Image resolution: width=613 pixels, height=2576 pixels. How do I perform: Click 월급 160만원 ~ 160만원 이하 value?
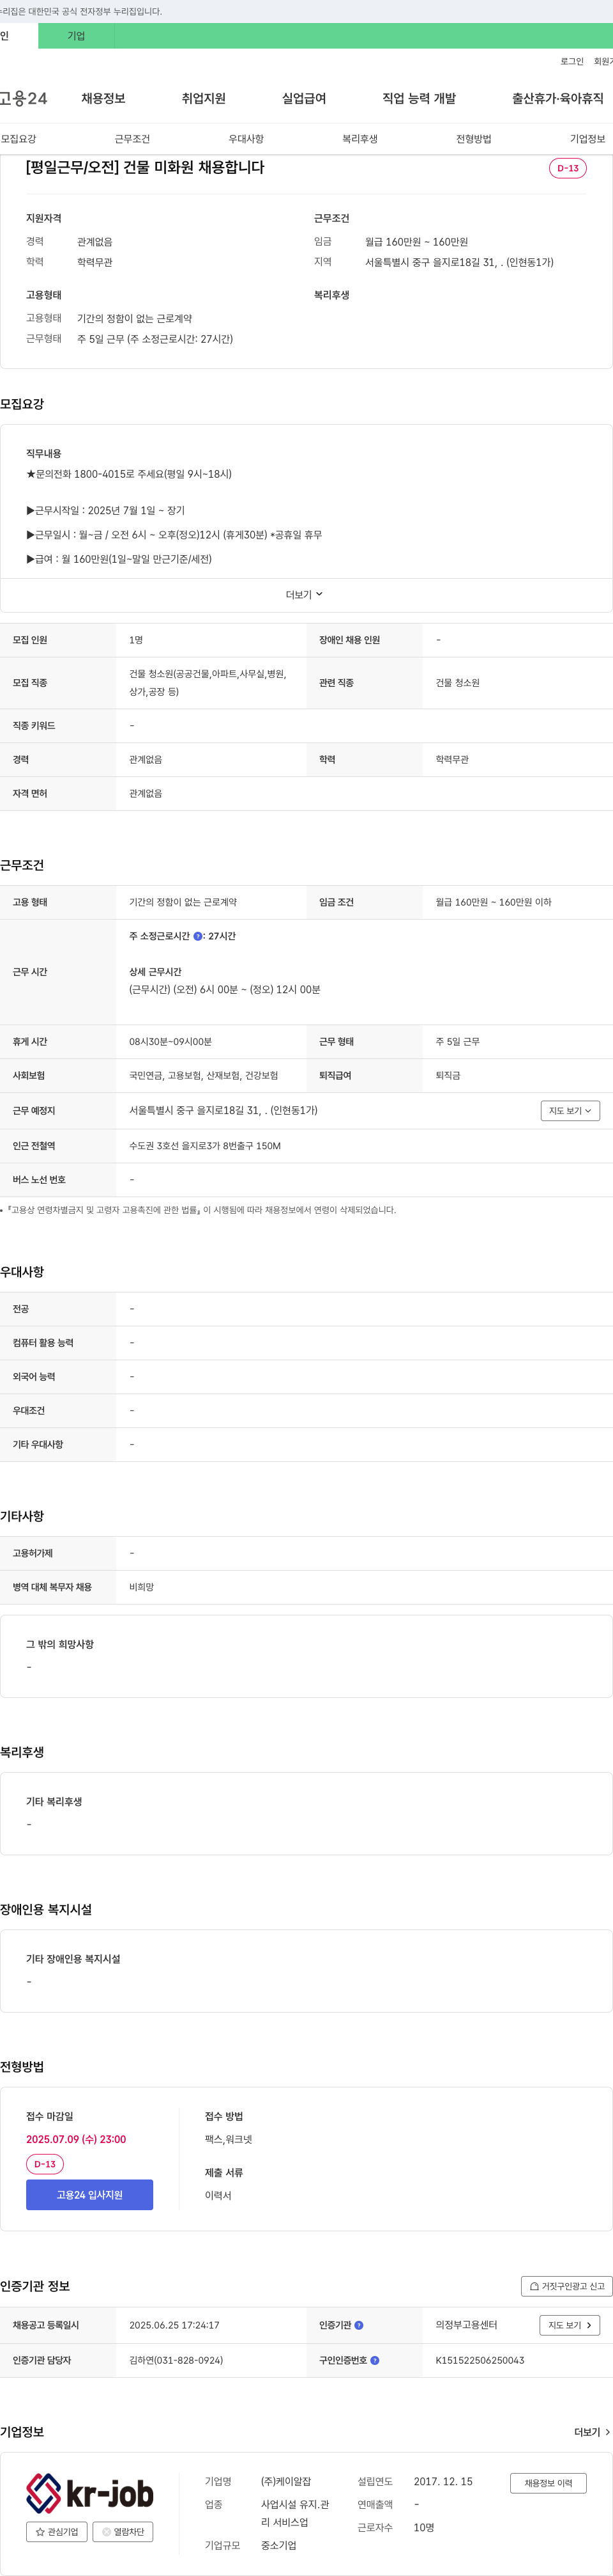click(493, 902)
